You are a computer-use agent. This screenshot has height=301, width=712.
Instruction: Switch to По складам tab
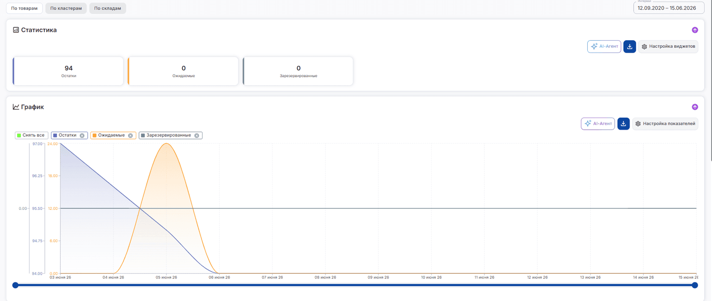pos(108,8)
